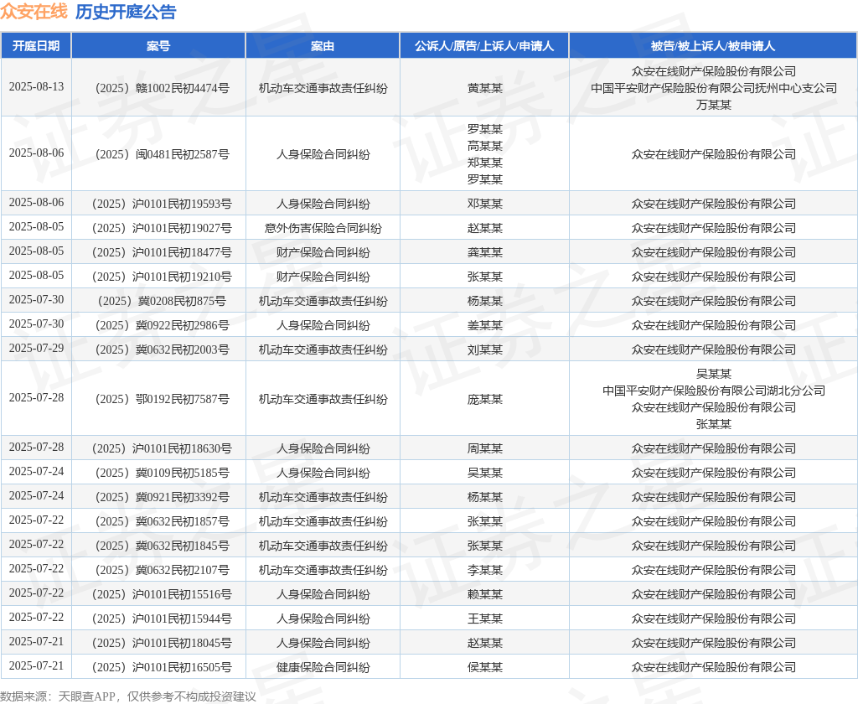Select the 意外伤害保险合同纠纷 case cause

pyautogui.click(x=323, y=228)
